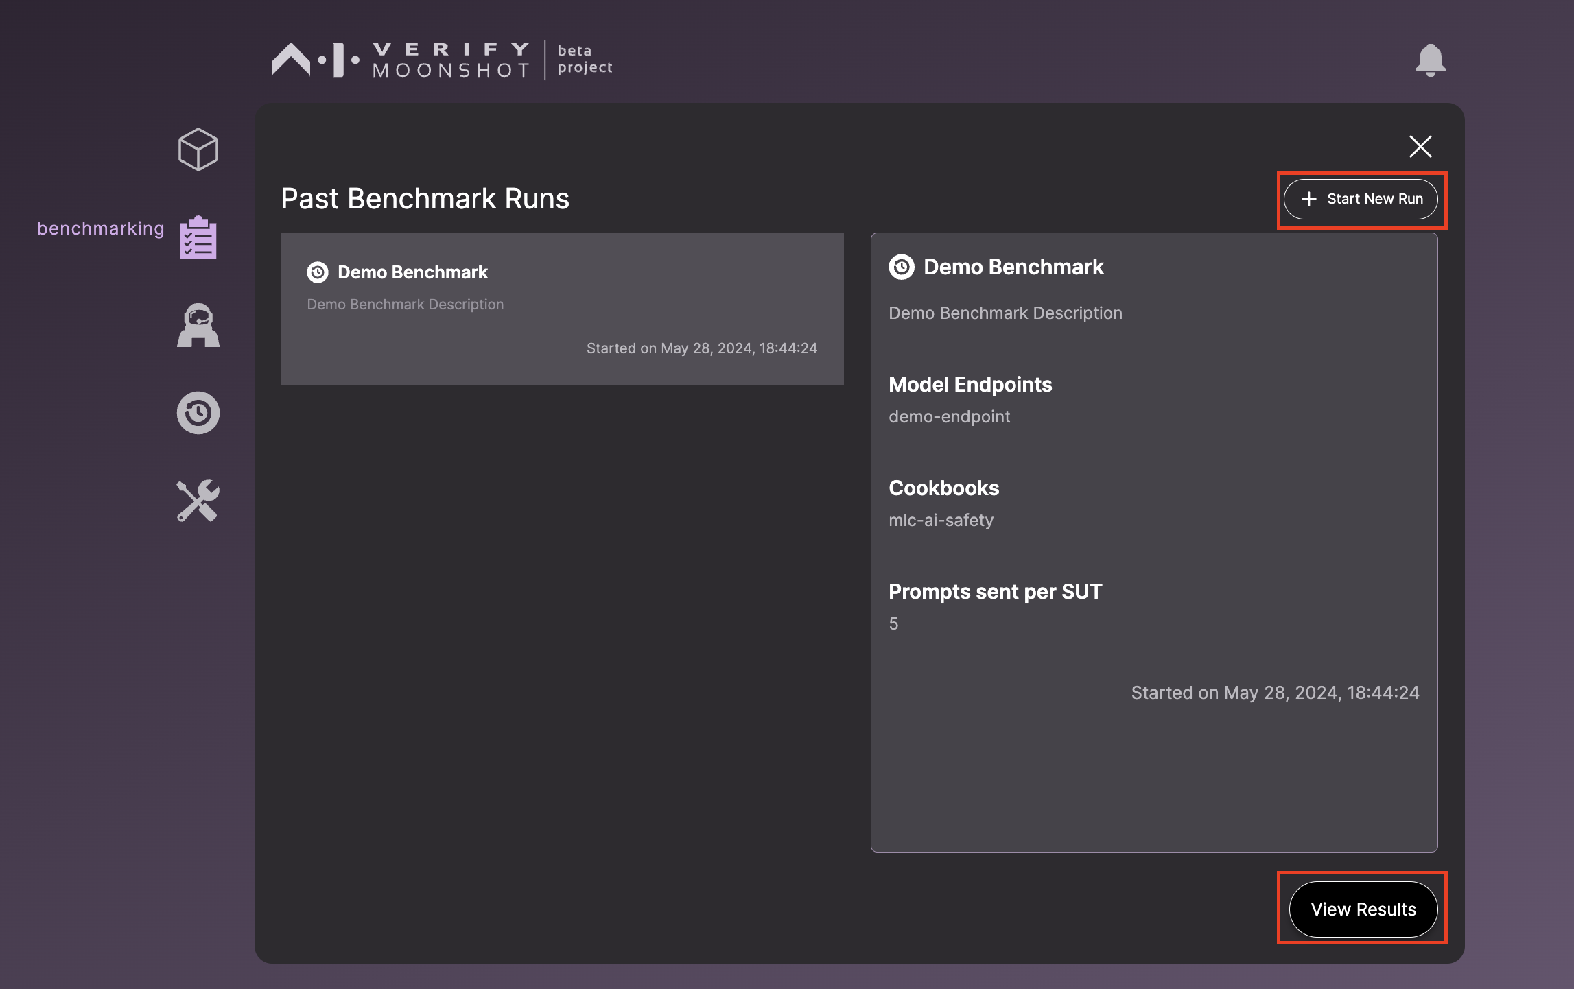Open the benchmarking clipboard icon
This screenshot has height=989, width=1574.
[198, 237]
